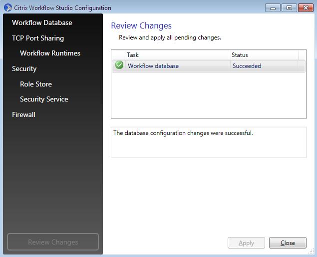Click the green success checkmark icon
This screenshot has width=317, height=257.
click(x=119, y=65)
